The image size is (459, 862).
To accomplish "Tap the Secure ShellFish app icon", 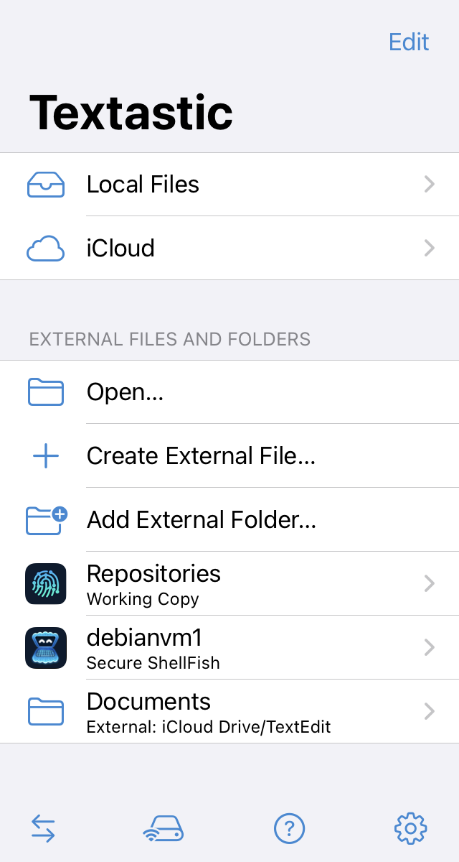I will coord(46,648).
